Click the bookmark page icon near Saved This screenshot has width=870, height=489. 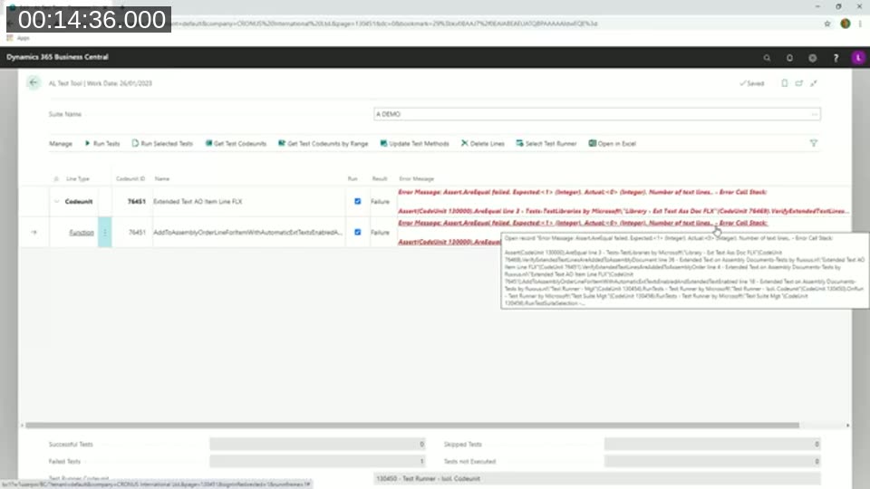click(x=784, y=83)
